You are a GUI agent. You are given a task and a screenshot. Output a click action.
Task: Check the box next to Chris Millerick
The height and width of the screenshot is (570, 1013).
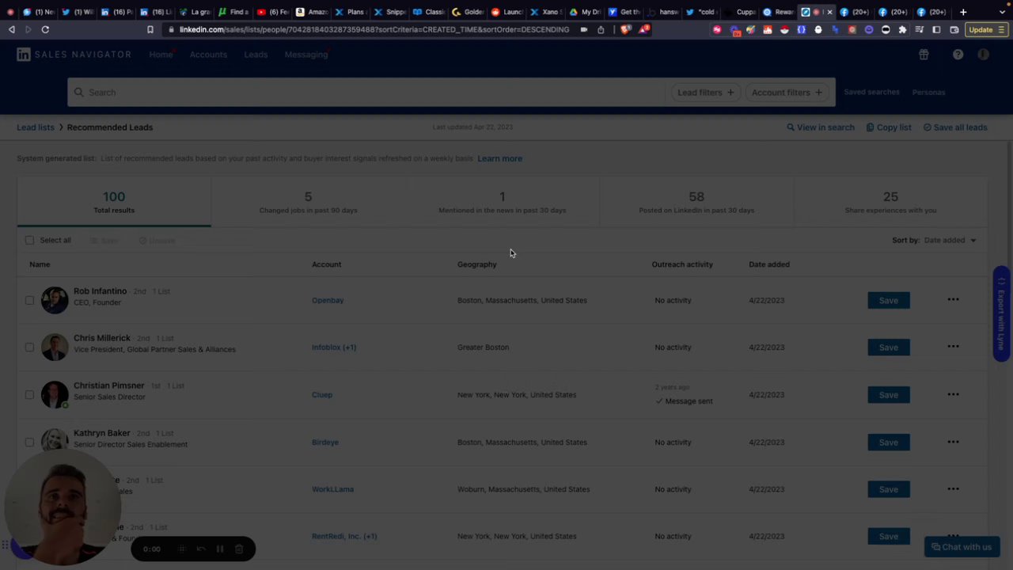29,347
